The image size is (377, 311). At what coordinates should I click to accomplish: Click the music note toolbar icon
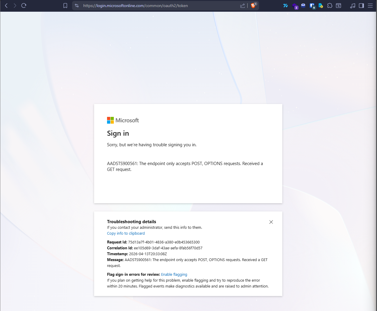tap(353, 5)
